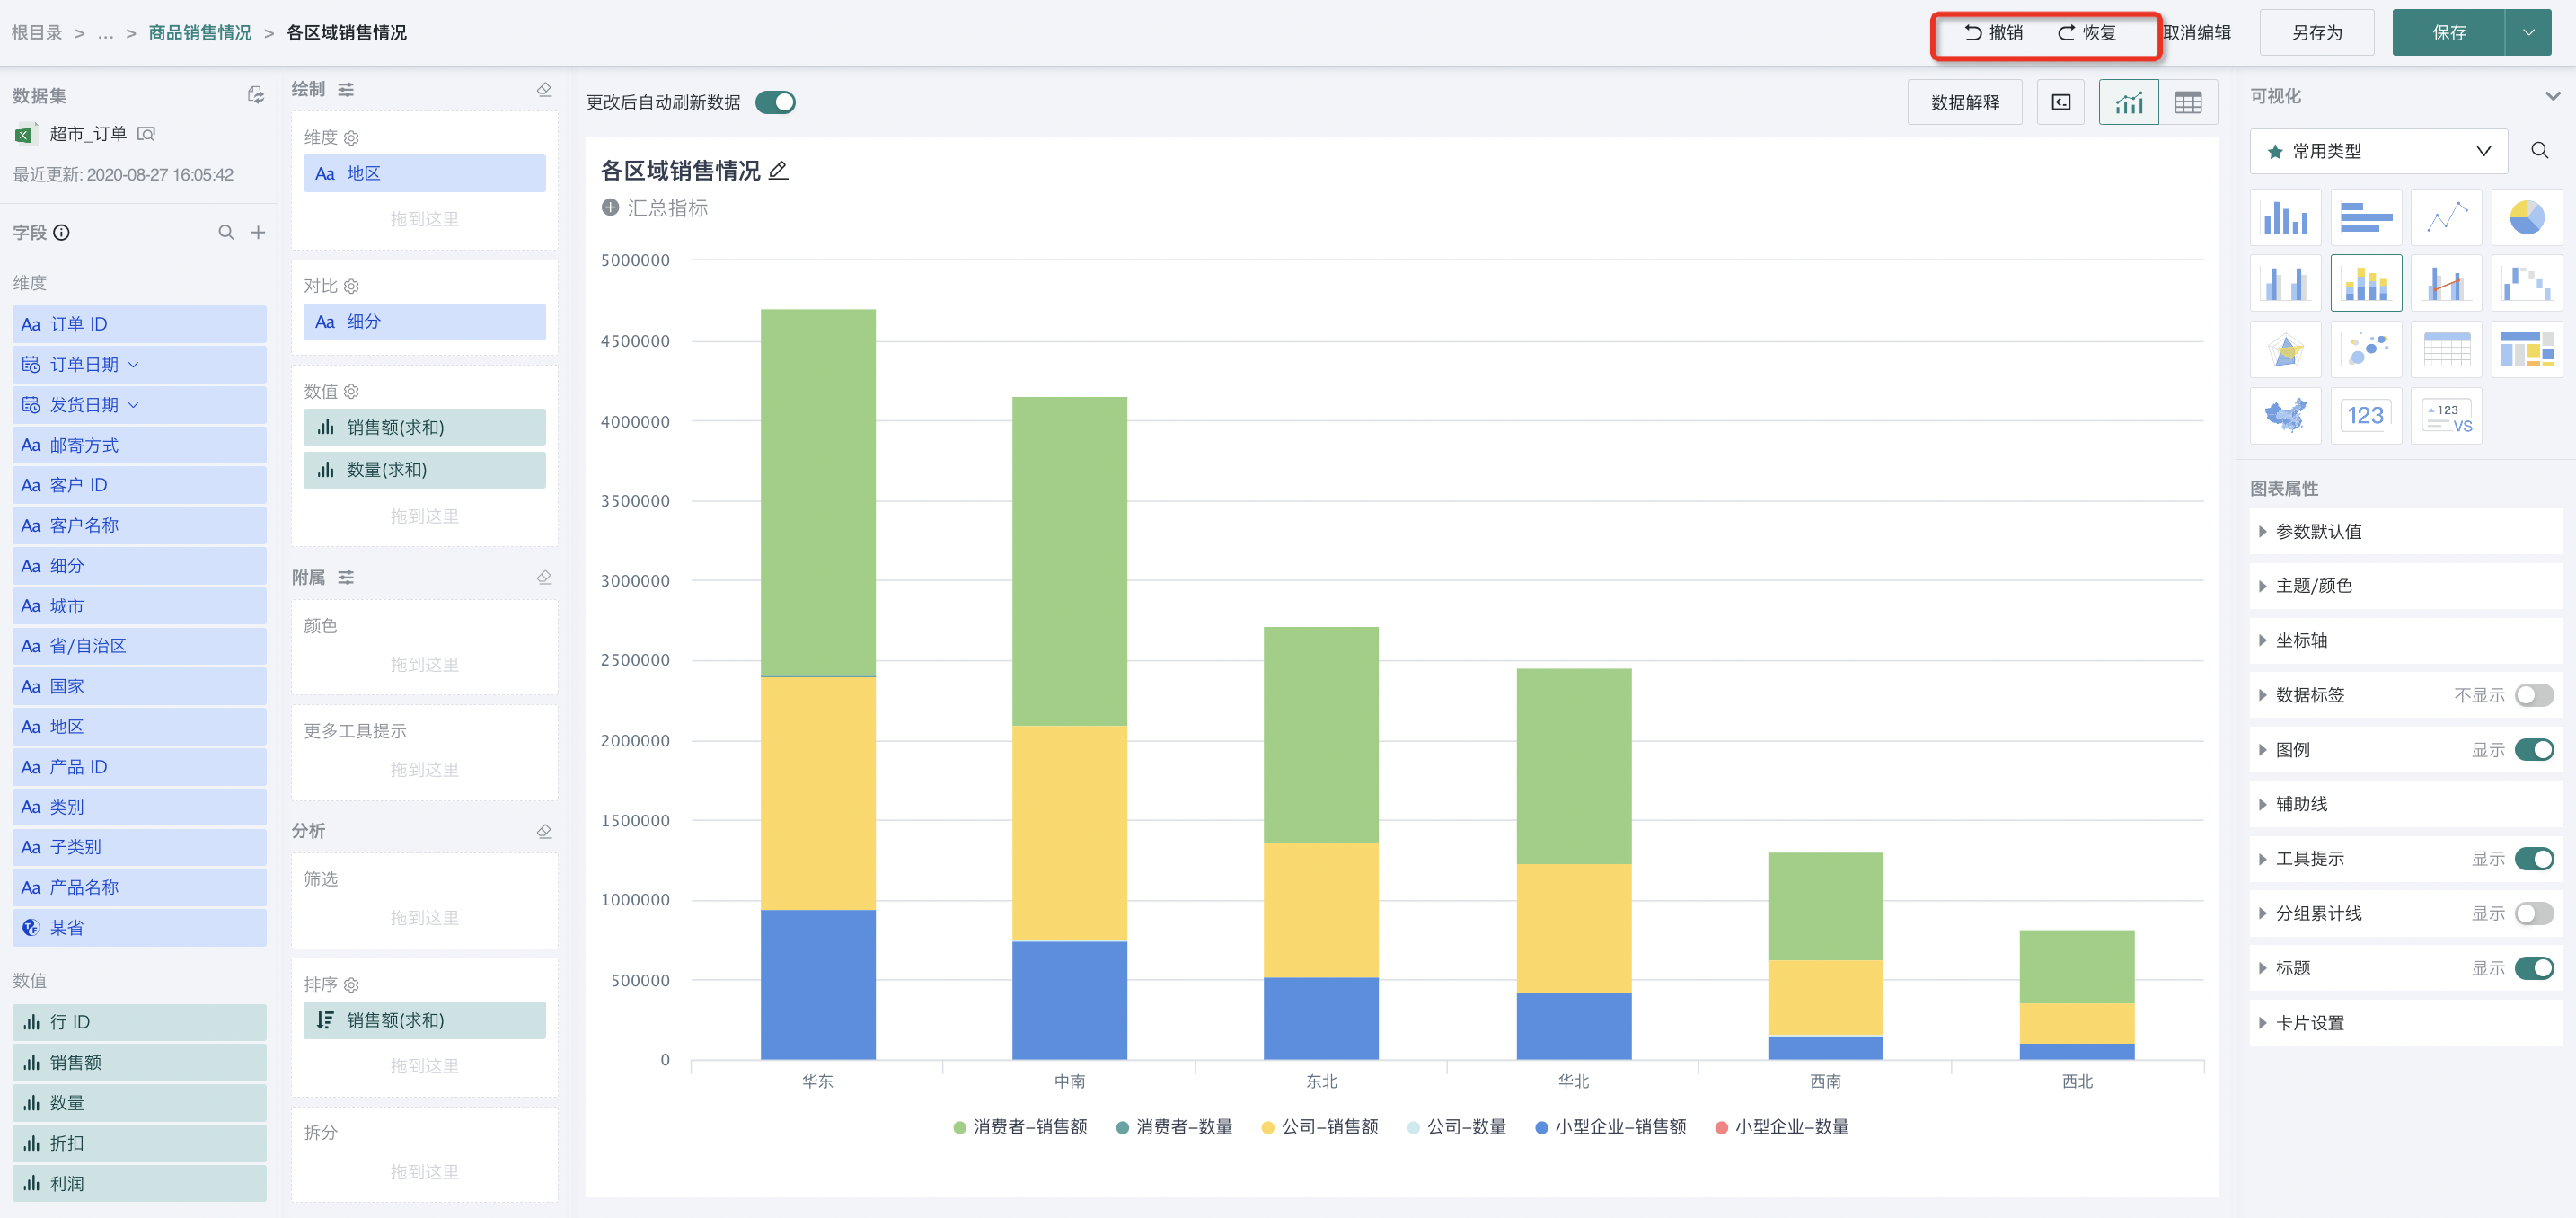Select the 数量(求和) value pill
This screenshot has width=2576, height=1218.
coord(425,470)
